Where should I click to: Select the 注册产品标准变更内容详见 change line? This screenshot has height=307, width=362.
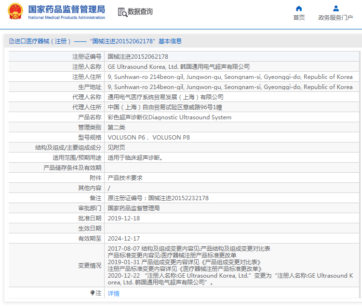(185, 269)
